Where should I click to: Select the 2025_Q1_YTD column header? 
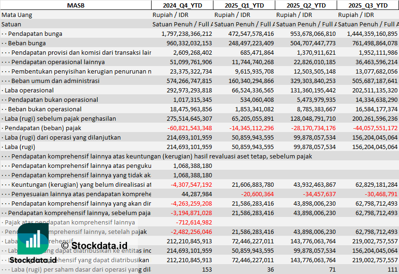[244, 5]
